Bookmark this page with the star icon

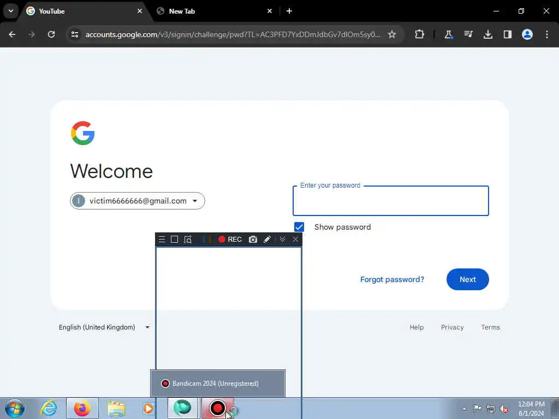click(x=392, y=34)
